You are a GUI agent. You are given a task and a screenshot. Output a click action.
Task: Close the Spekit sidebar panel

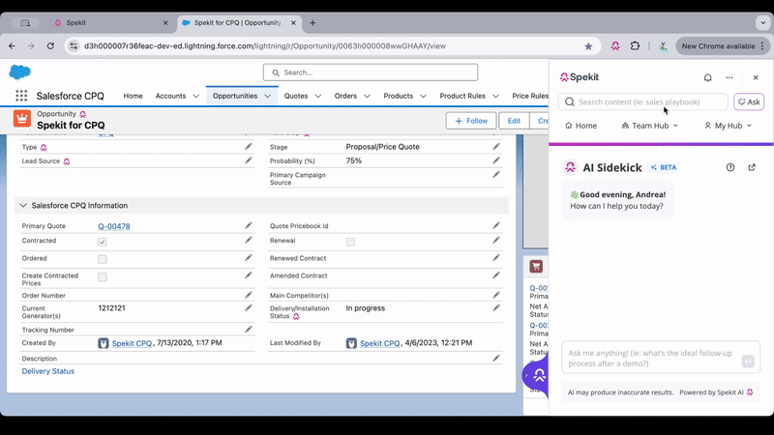click(x=756, y=77)
